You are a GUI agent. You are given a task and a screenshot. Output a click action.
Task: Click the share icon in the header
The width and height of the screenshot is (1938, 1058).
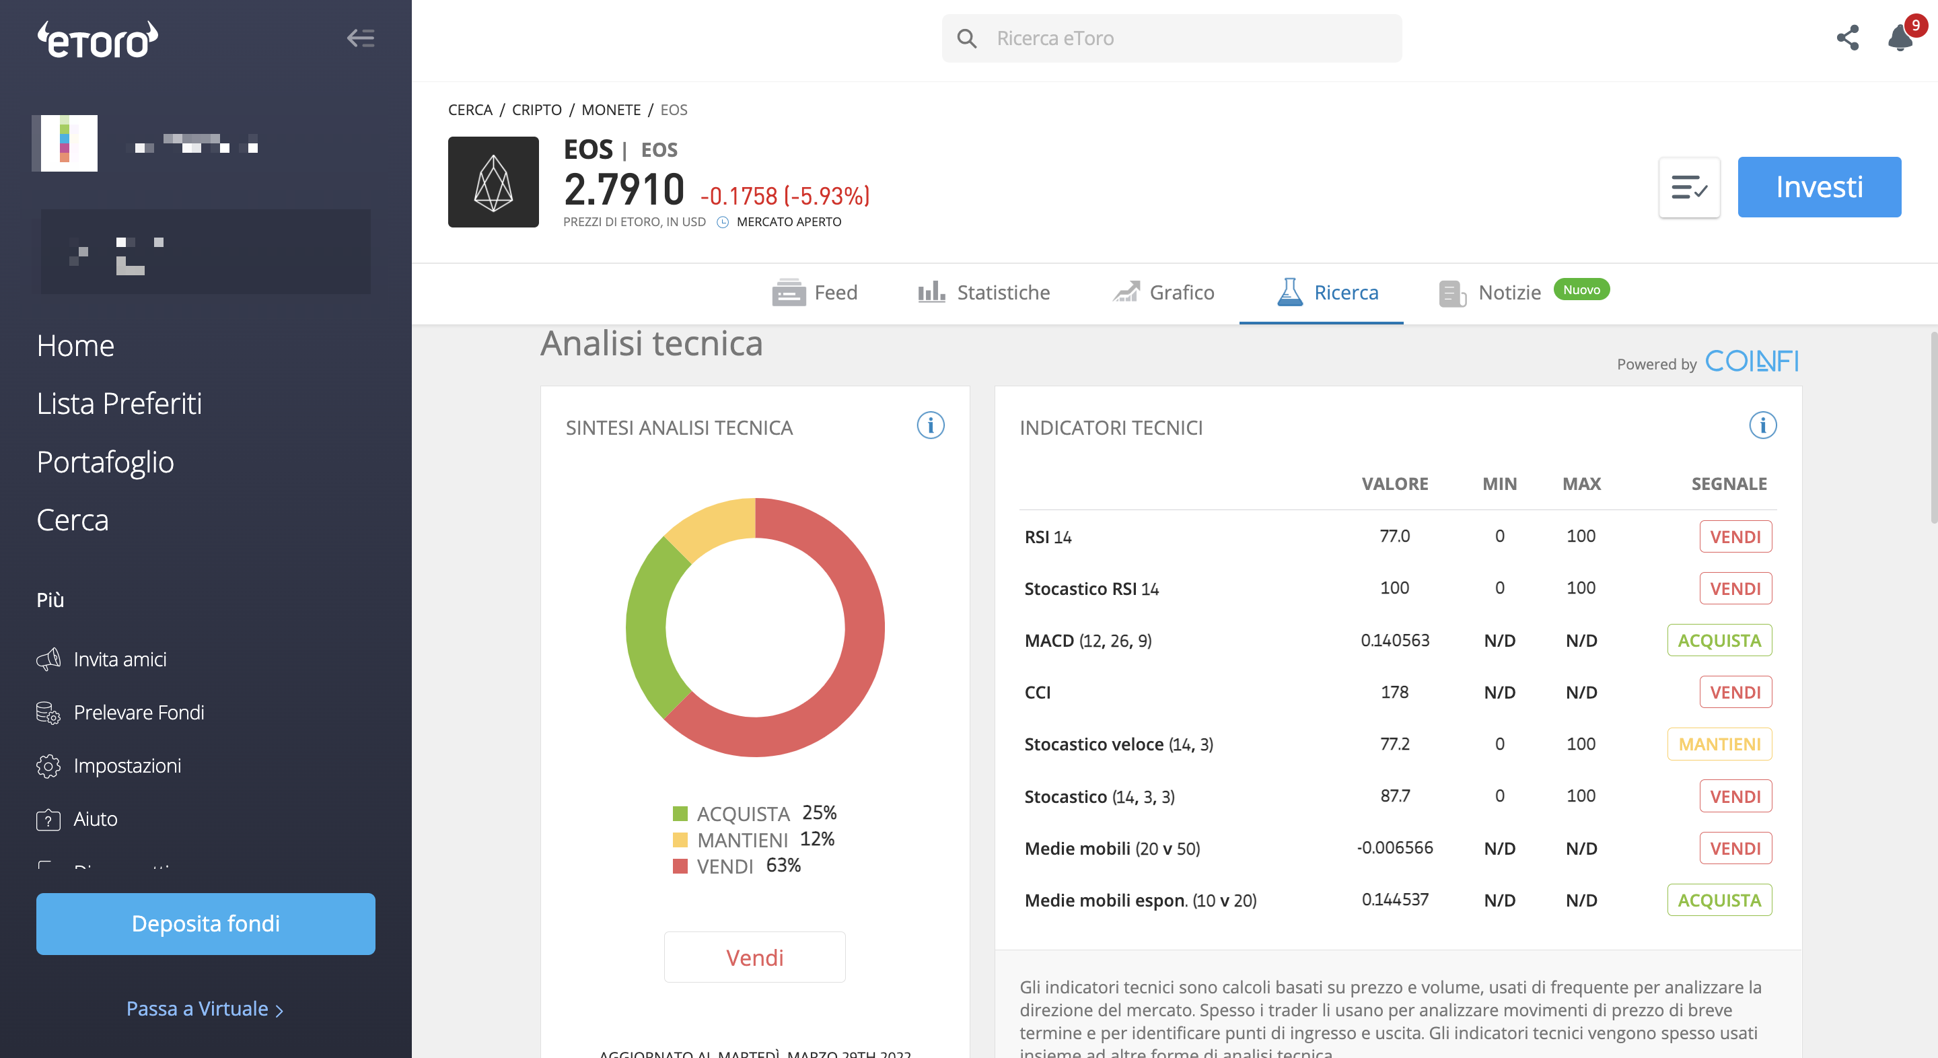click(1847, 38)
